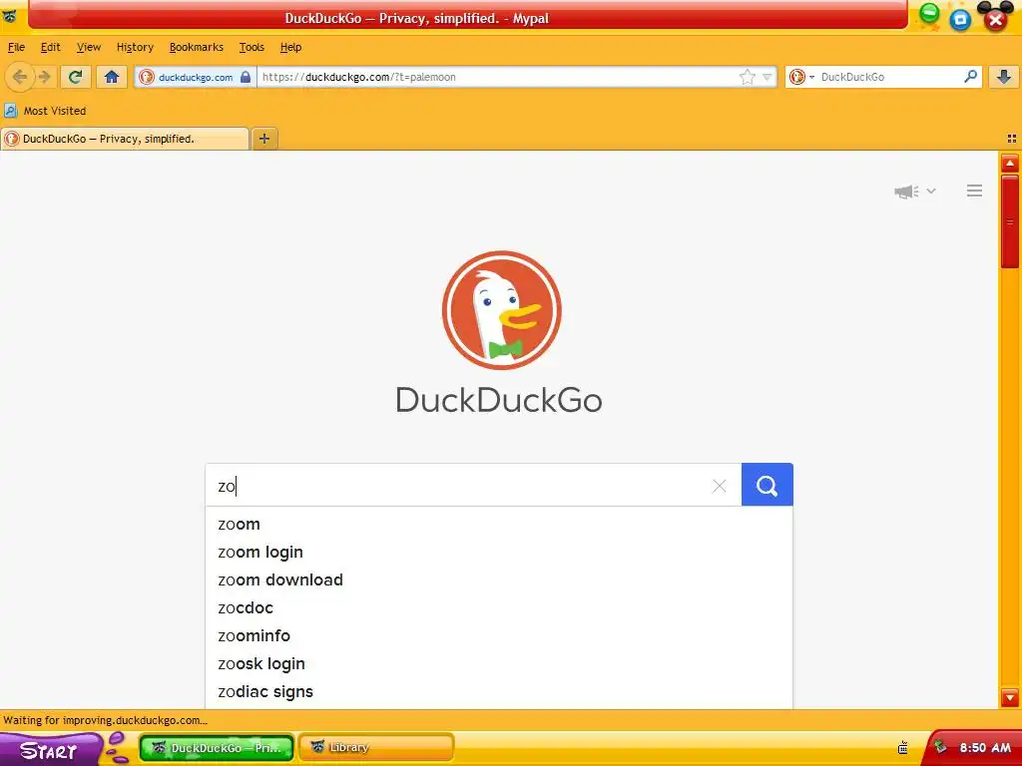
Task: Click the megaphone icon on the DuckDuckGo page
Action: (x=906, y=191)
